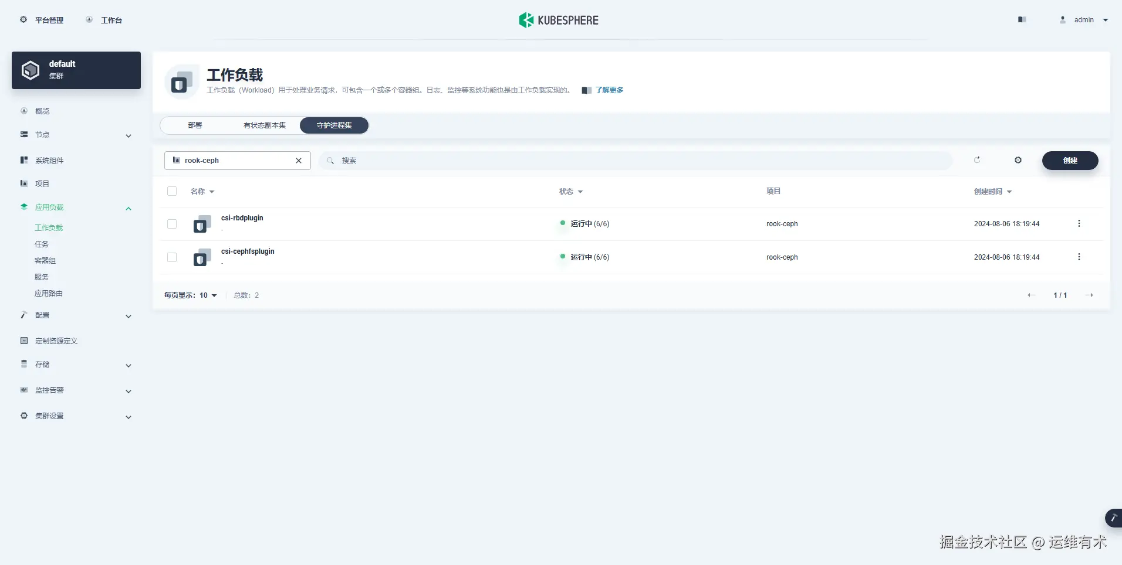Open rook-ceph project for csi-cephfsplugin
This screenshot has width=1122, height=565.
point(782,257)
